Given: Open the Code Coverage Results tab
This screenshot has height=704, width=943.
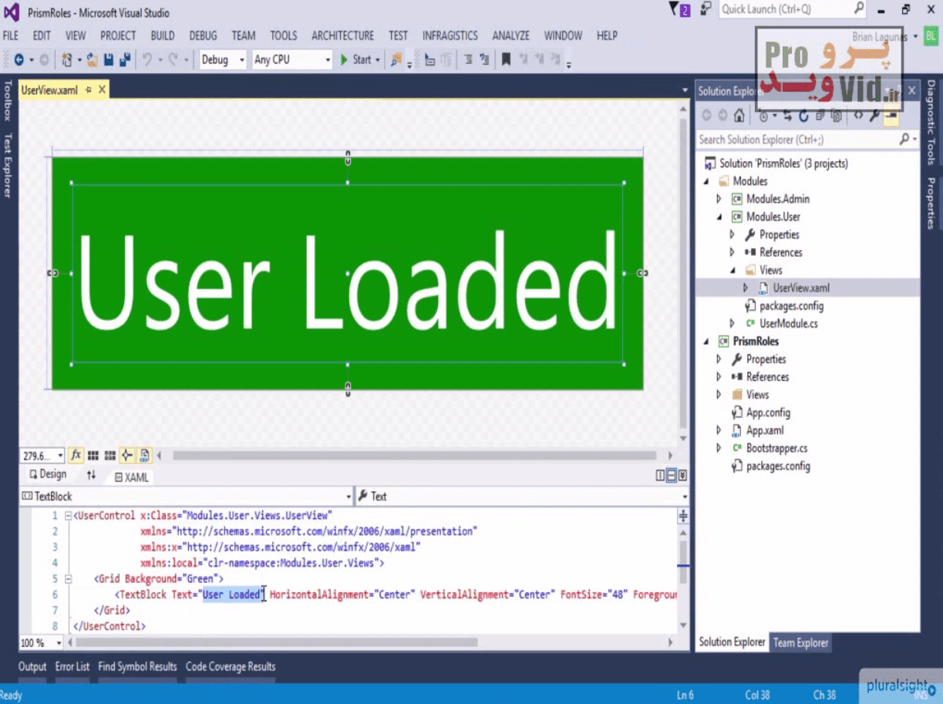Looking at the screenshot, I should [231, 666].
